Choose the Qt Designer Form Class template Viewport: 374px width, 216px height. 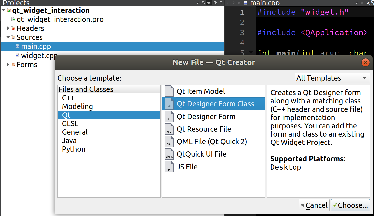pos(214,104)
